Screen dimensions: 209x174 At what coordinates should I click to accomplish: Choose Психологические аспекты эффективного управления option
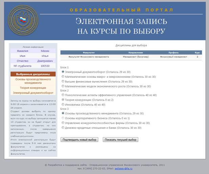tap(63, 95)
